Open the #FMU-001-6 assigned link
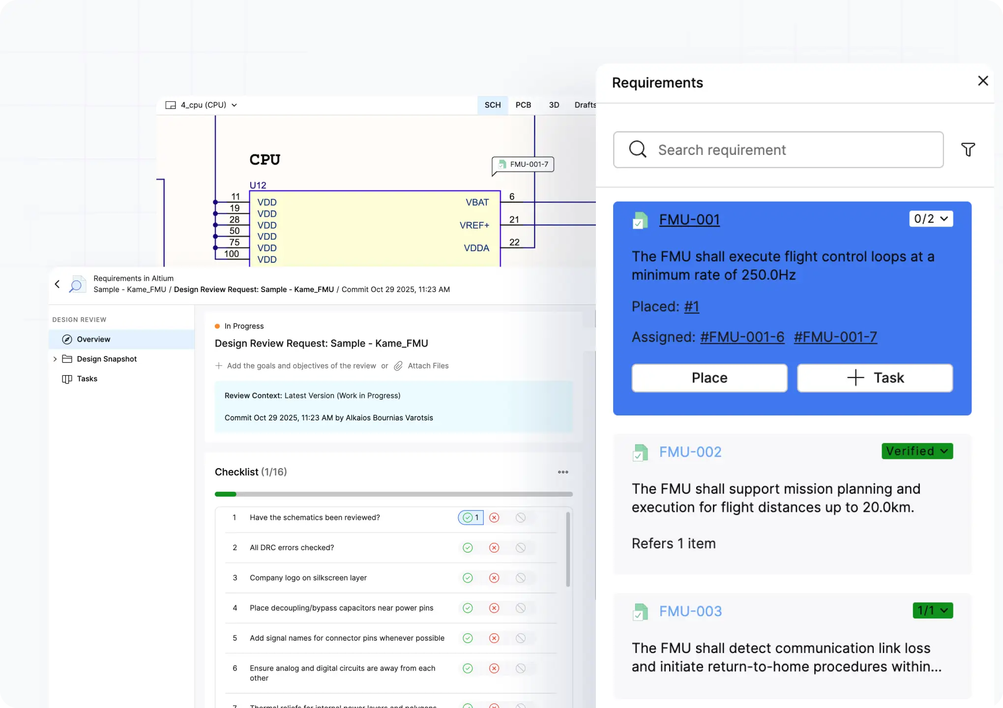The height and width of the screenshot is (708, 1003). point(742,337)
